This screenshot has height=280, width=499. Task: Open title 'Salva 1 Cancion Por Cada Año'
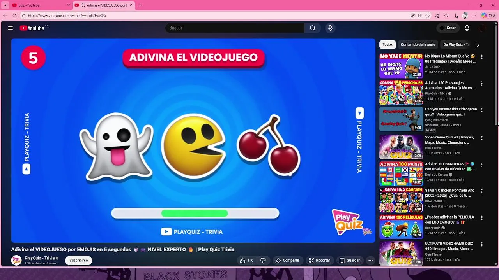449,193
